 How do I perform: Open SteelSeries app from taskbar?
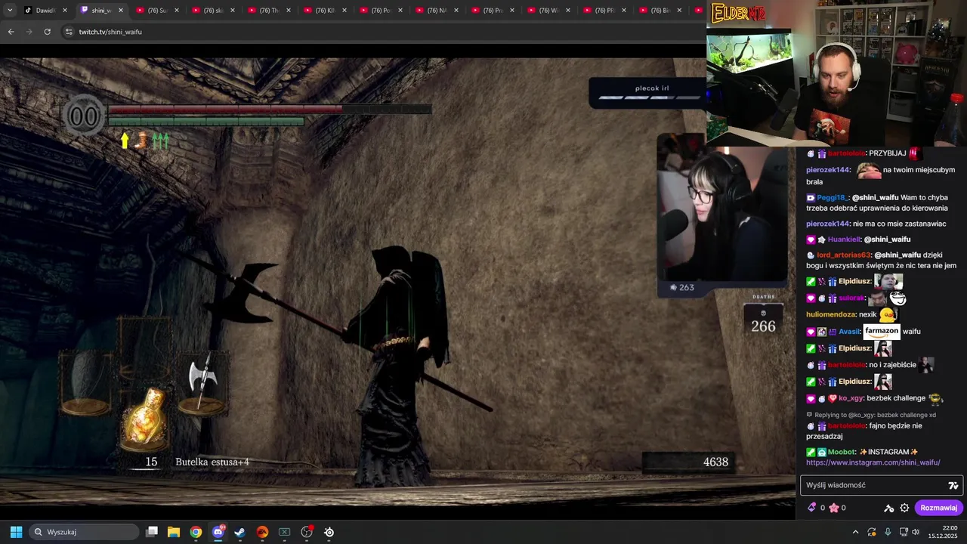329,532
